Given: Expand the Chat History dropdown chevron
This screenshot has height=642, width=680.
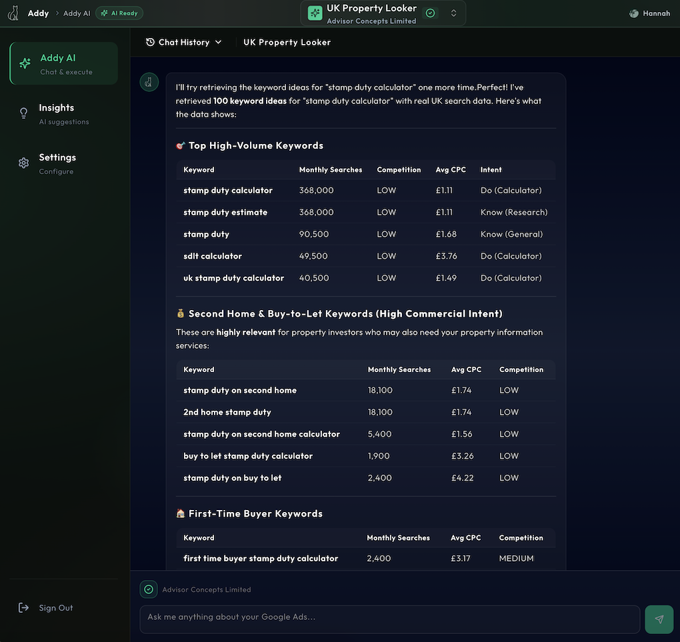Looking at the screenshot, I should coord(217,43).
